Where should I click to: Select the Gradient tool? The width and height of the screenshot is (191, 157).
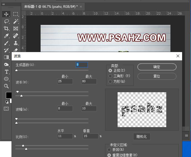[x=6, y=57]
